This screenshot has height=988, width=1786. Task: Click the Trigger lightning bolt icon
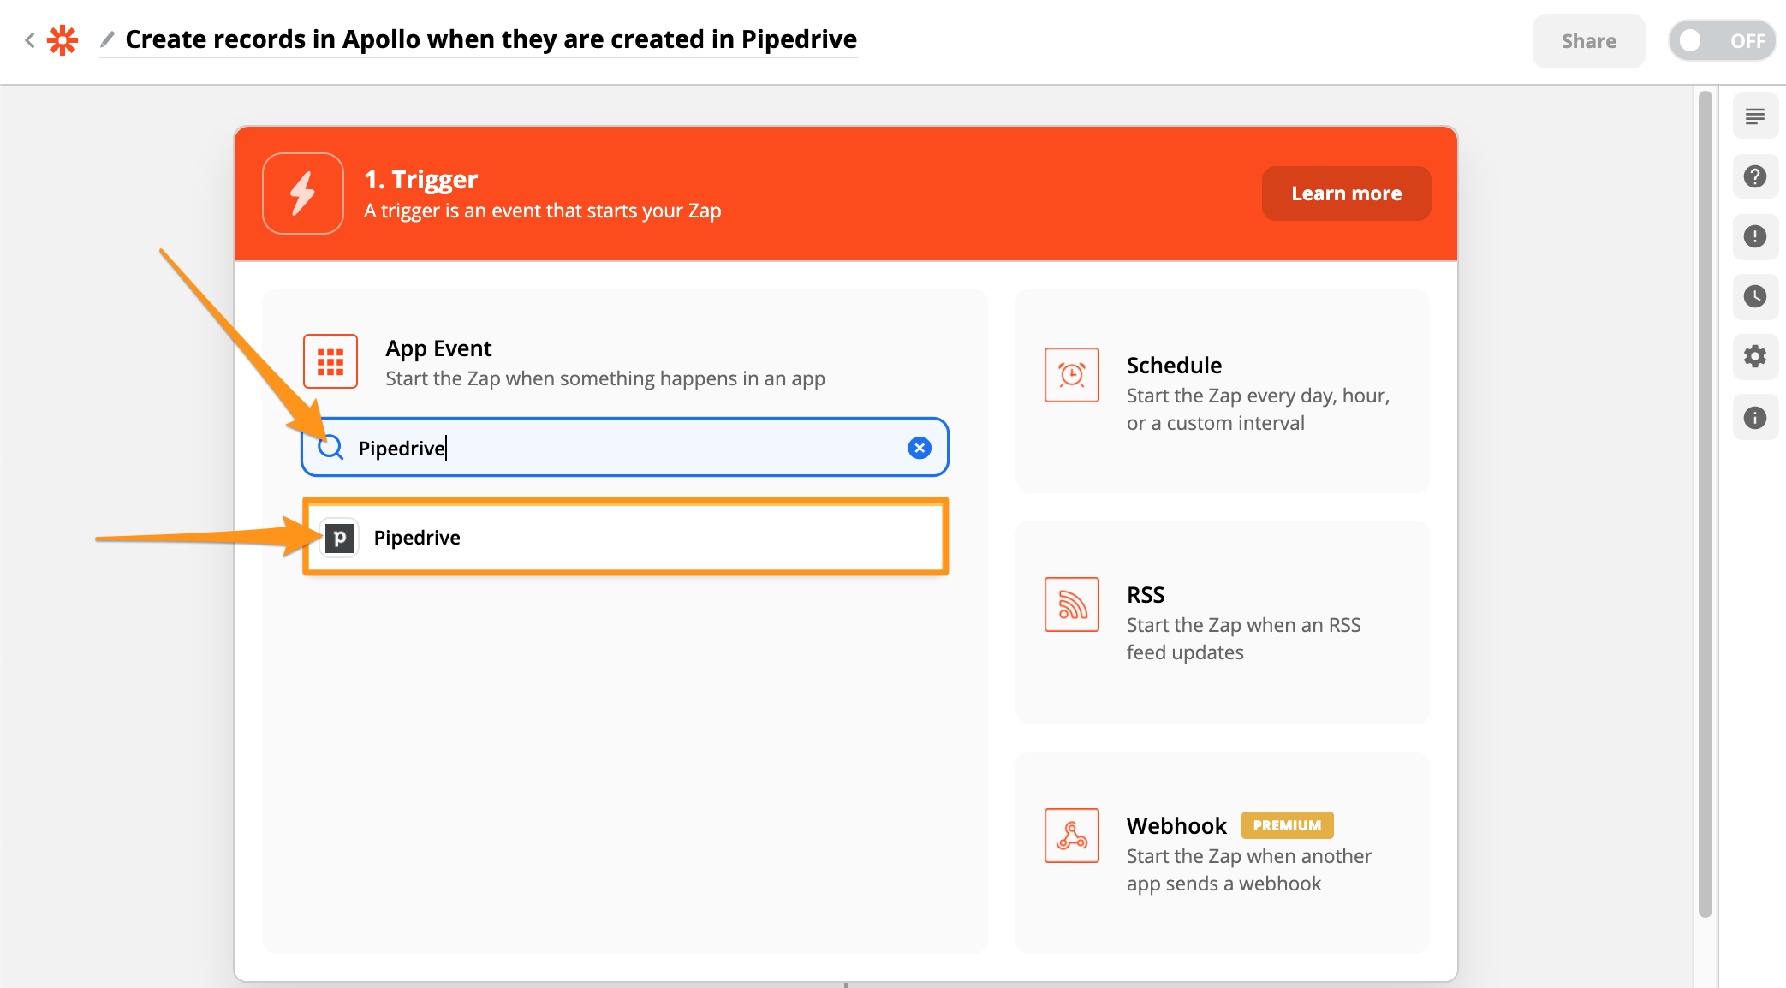pos(303,193)
